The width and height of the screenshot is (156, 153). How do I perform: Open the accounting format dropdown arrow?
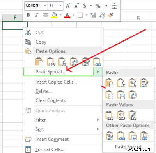(x=91, y=5)
